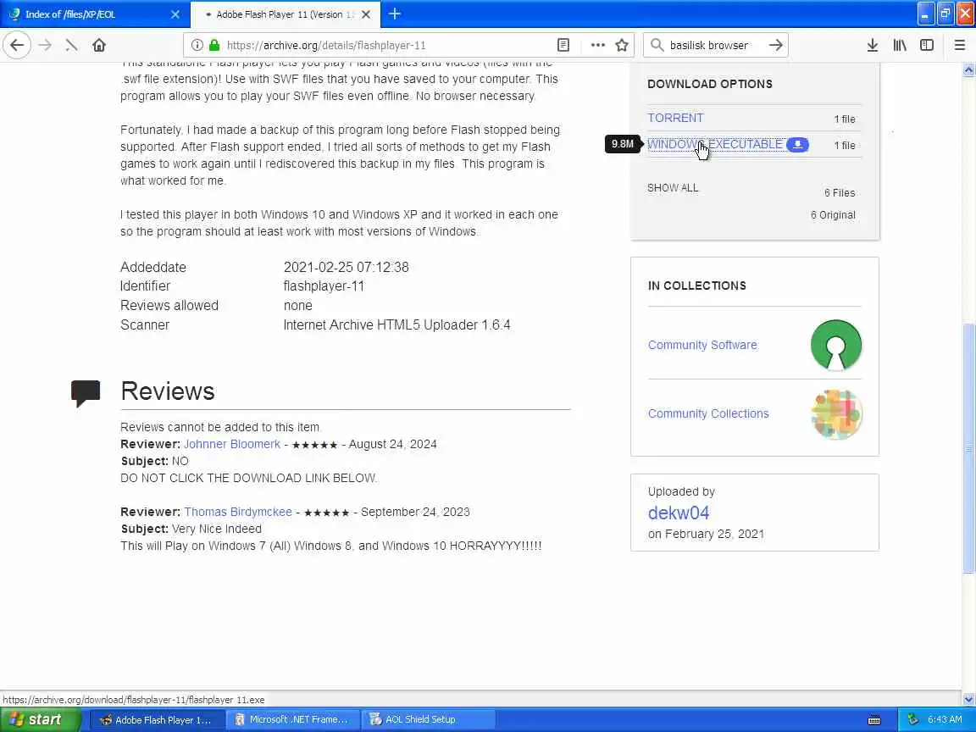
Task: Click the "6 Original" files text
Action: [x=833, y=214]
